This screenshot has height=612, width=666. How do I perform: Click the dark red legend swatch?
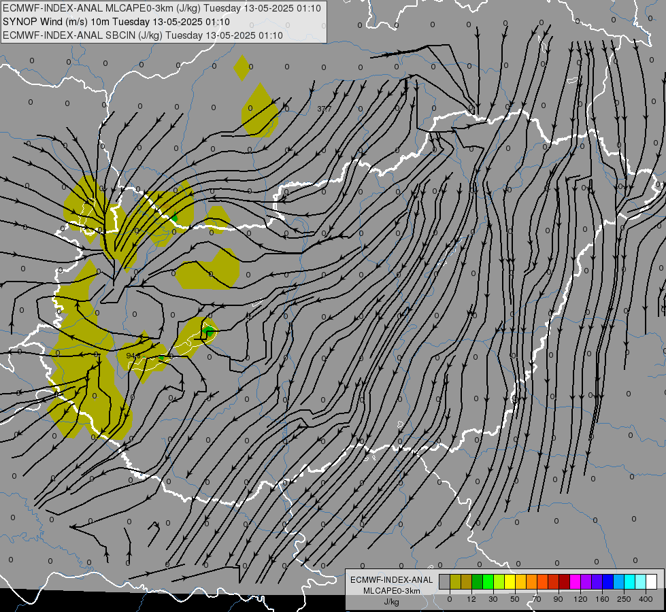point(565,582)
